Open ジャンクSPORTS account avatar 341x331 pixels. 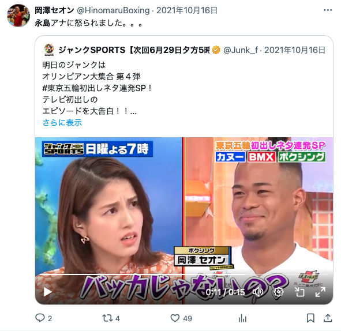pos(49,50)
